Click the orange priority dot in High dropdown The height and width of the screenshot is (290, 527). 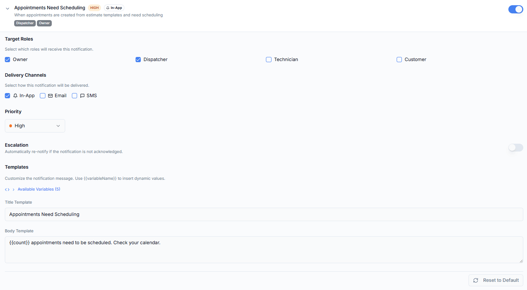(10, 126)
